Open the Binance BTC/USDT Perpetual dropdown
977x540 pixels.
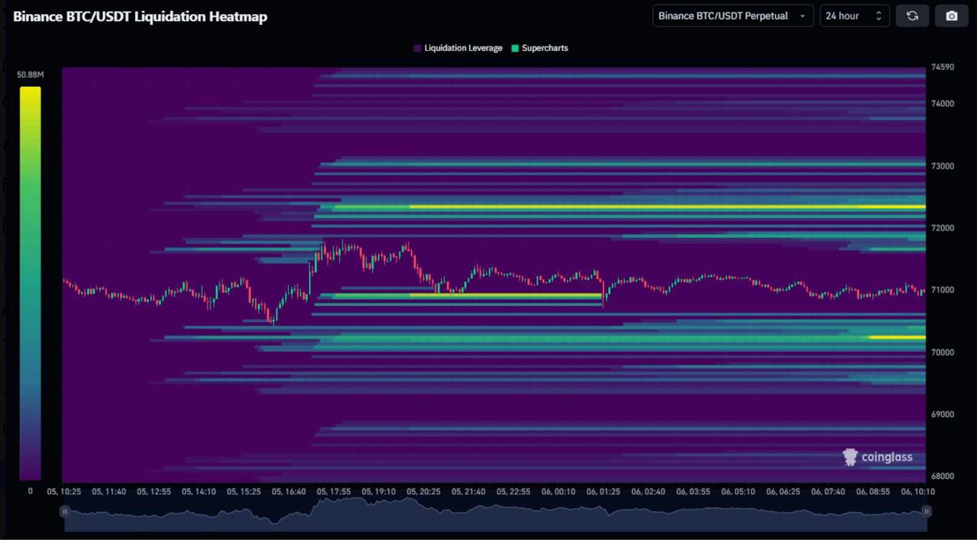click(733, 16)
